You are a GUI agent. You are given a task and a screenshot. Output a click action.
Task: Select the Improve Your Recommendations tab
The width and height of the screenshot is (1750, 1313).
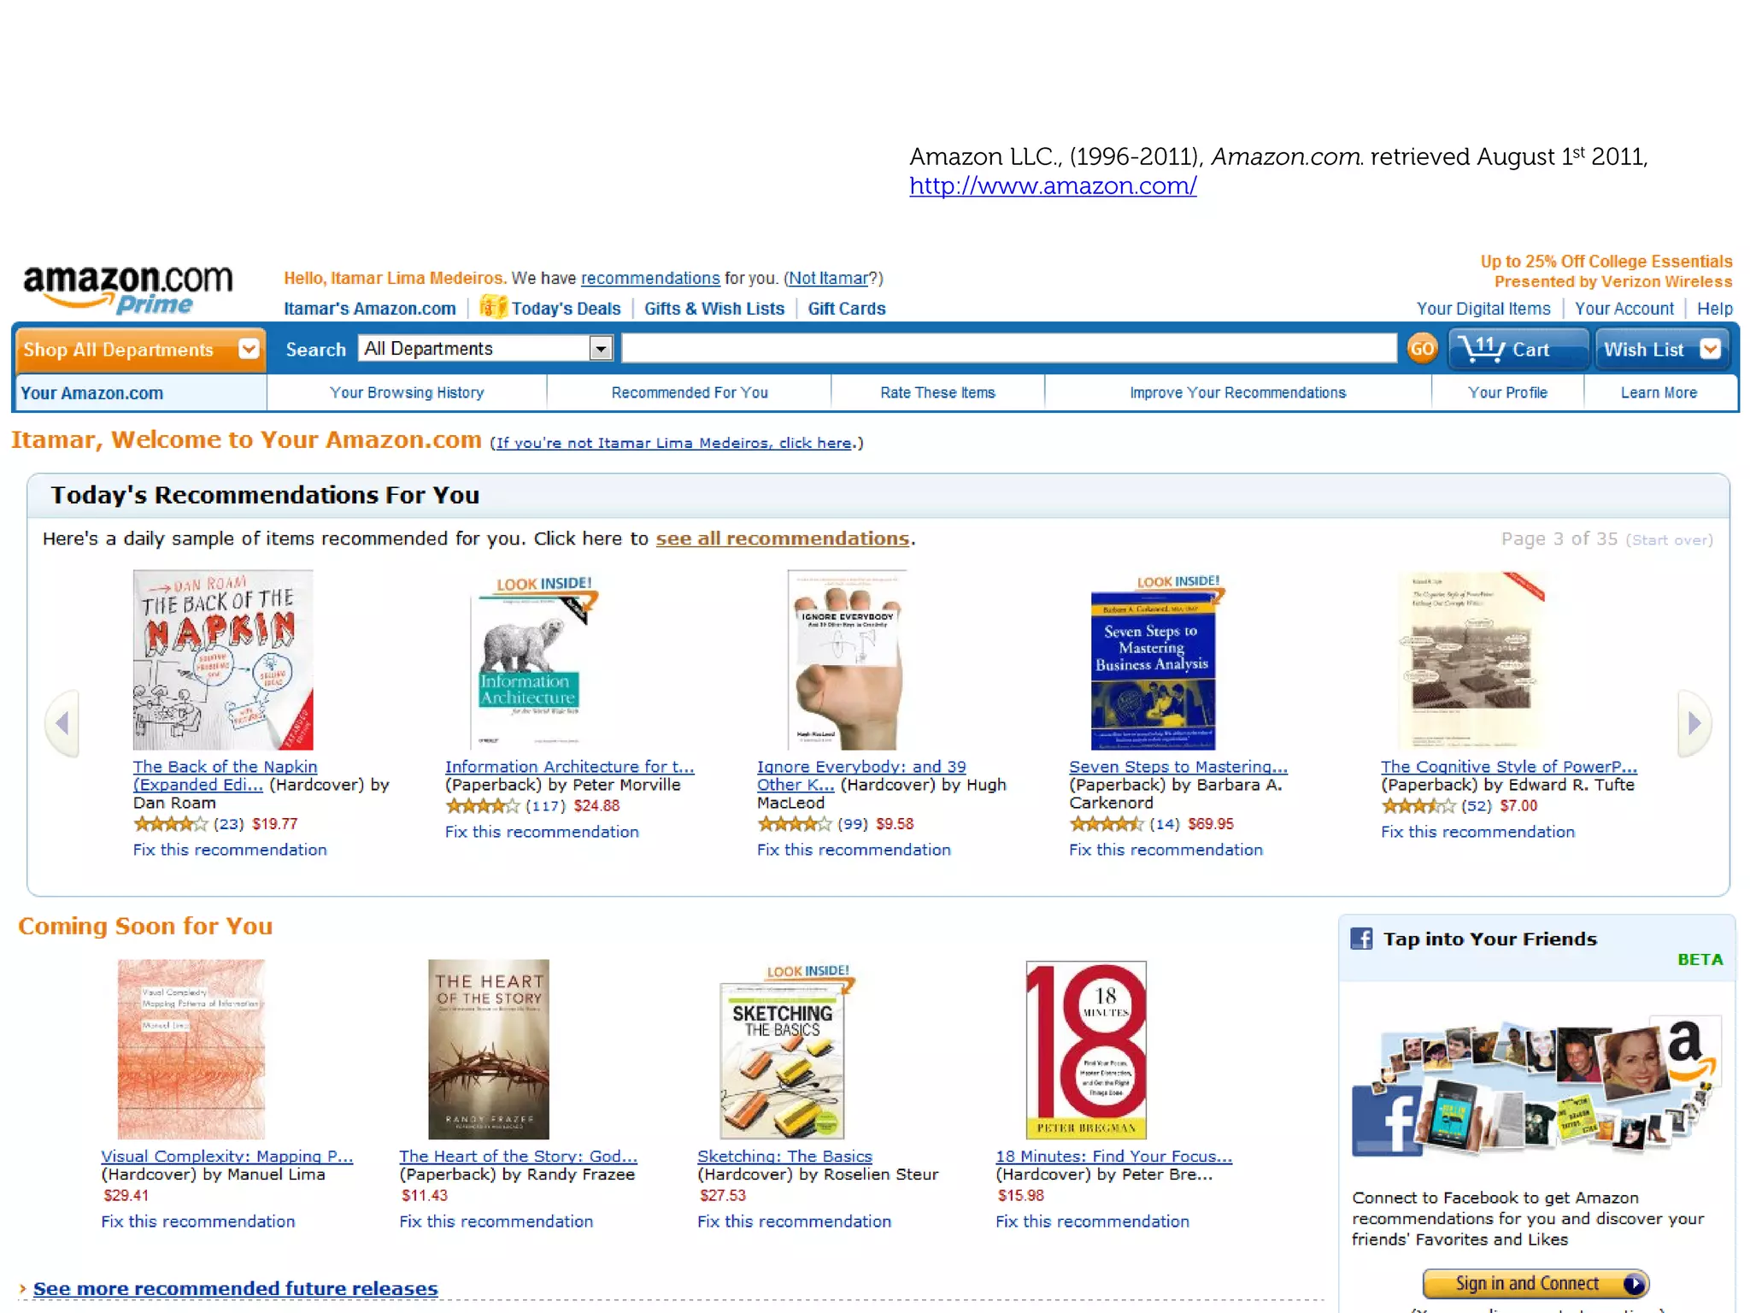tap(1237, 392)
